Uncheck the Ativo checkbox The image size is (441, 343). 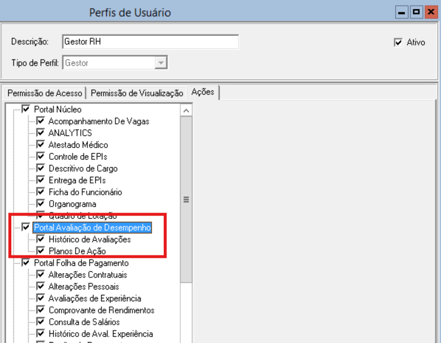[398, 42]
